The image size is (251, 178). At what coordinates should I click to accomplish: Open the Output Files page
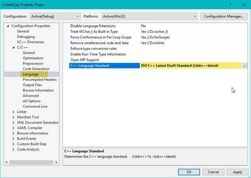pyautogui.click(x=33, y=85)
